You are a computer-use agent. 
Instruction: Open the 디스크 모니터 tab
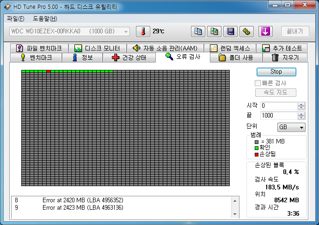pos(97,48)
